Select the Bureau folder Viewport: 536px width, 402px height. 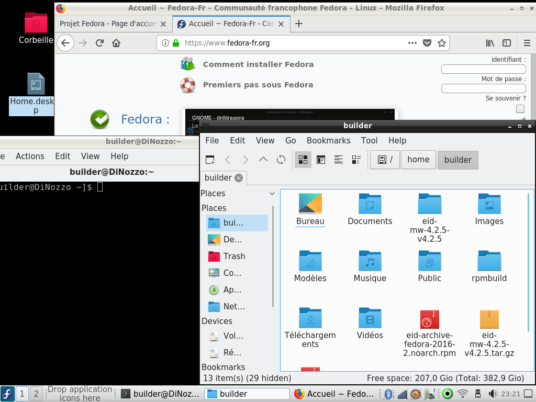tap(310, 209)
